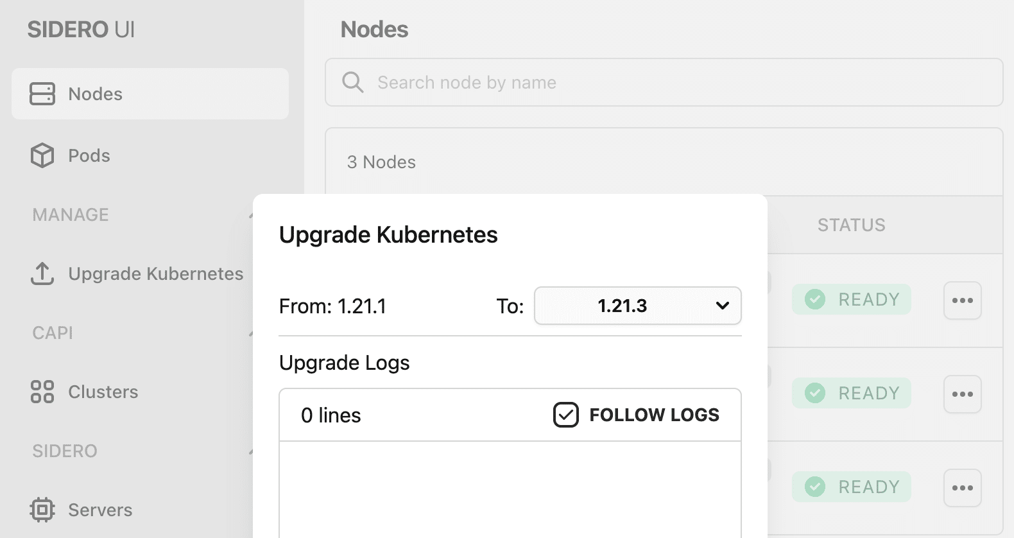The height and width of the screenshot is (538, 1014).
Task: Click the second node's READY status badge
Action: pos(851,393)
